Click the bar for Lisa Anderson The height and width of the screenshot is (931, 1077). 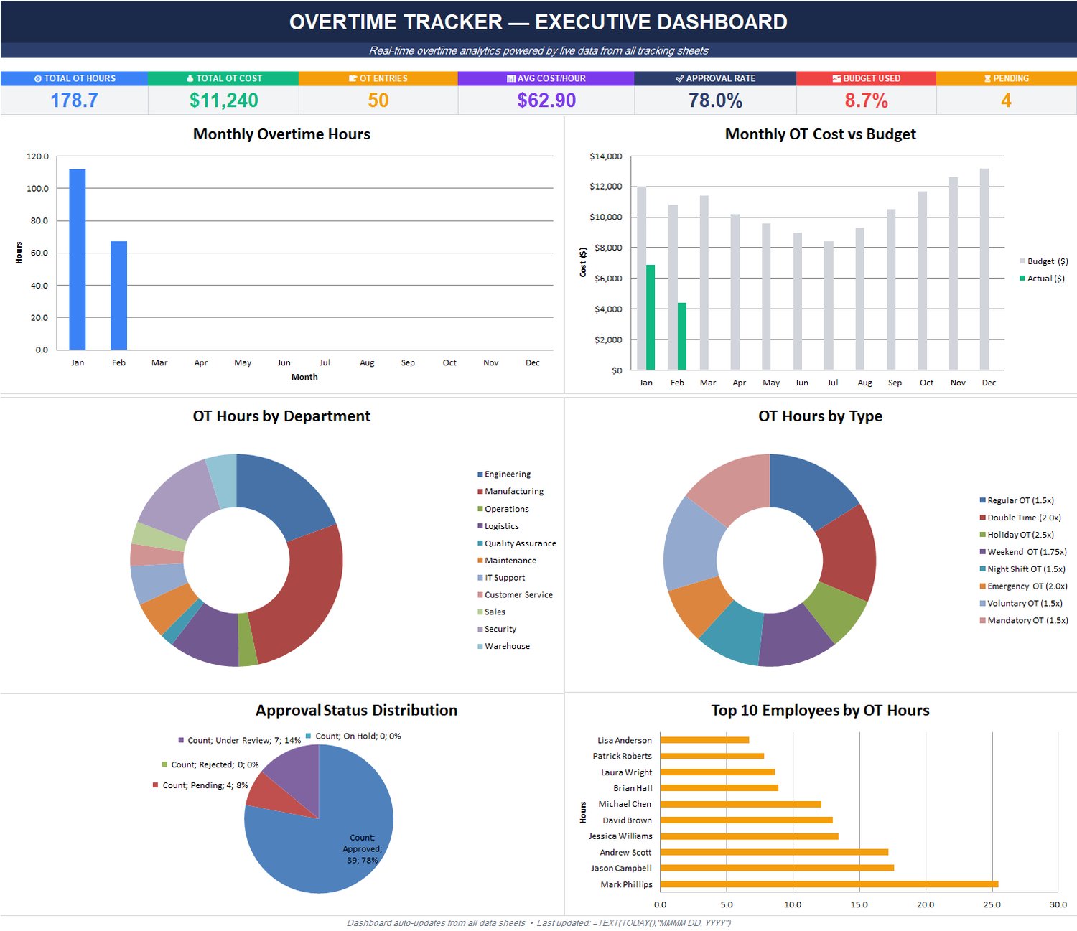click(704, 740)
